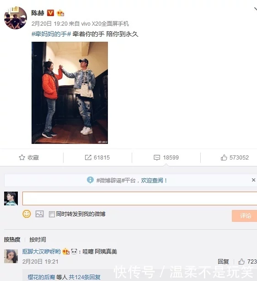Open the posted photo thumbnail
This screenshot has height=281, width=257.
click(x=70, y=93)
